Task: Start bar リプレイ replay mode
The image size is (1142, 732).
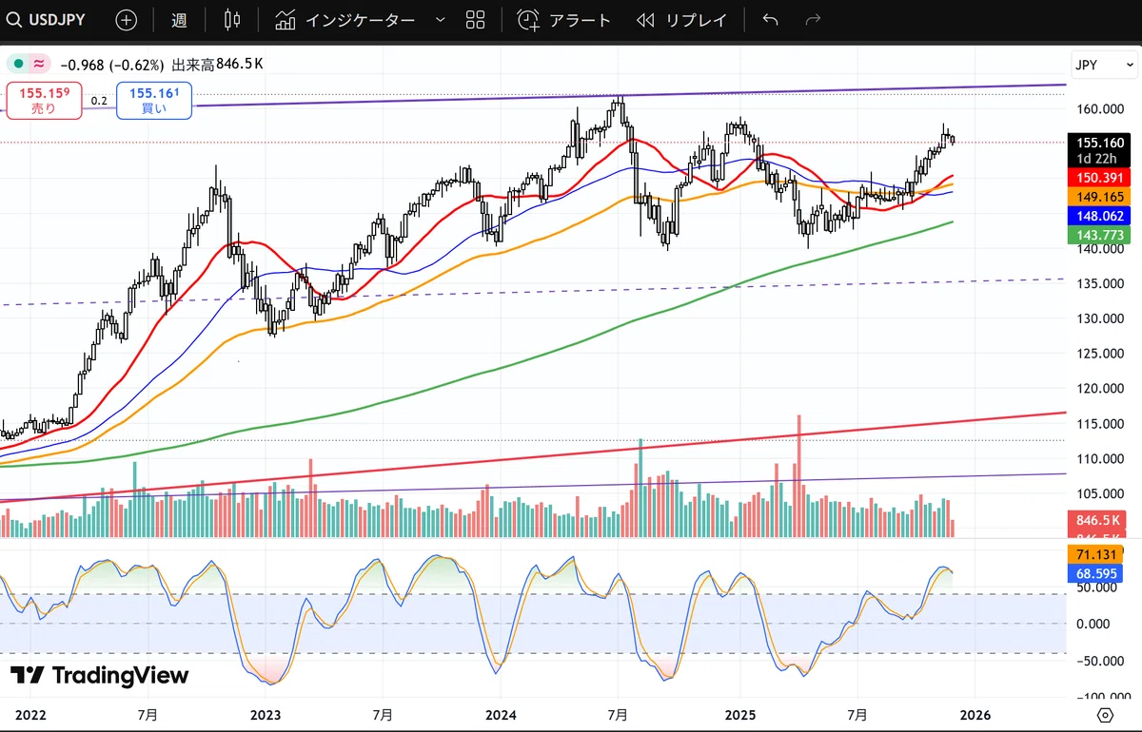Action: 681,20
